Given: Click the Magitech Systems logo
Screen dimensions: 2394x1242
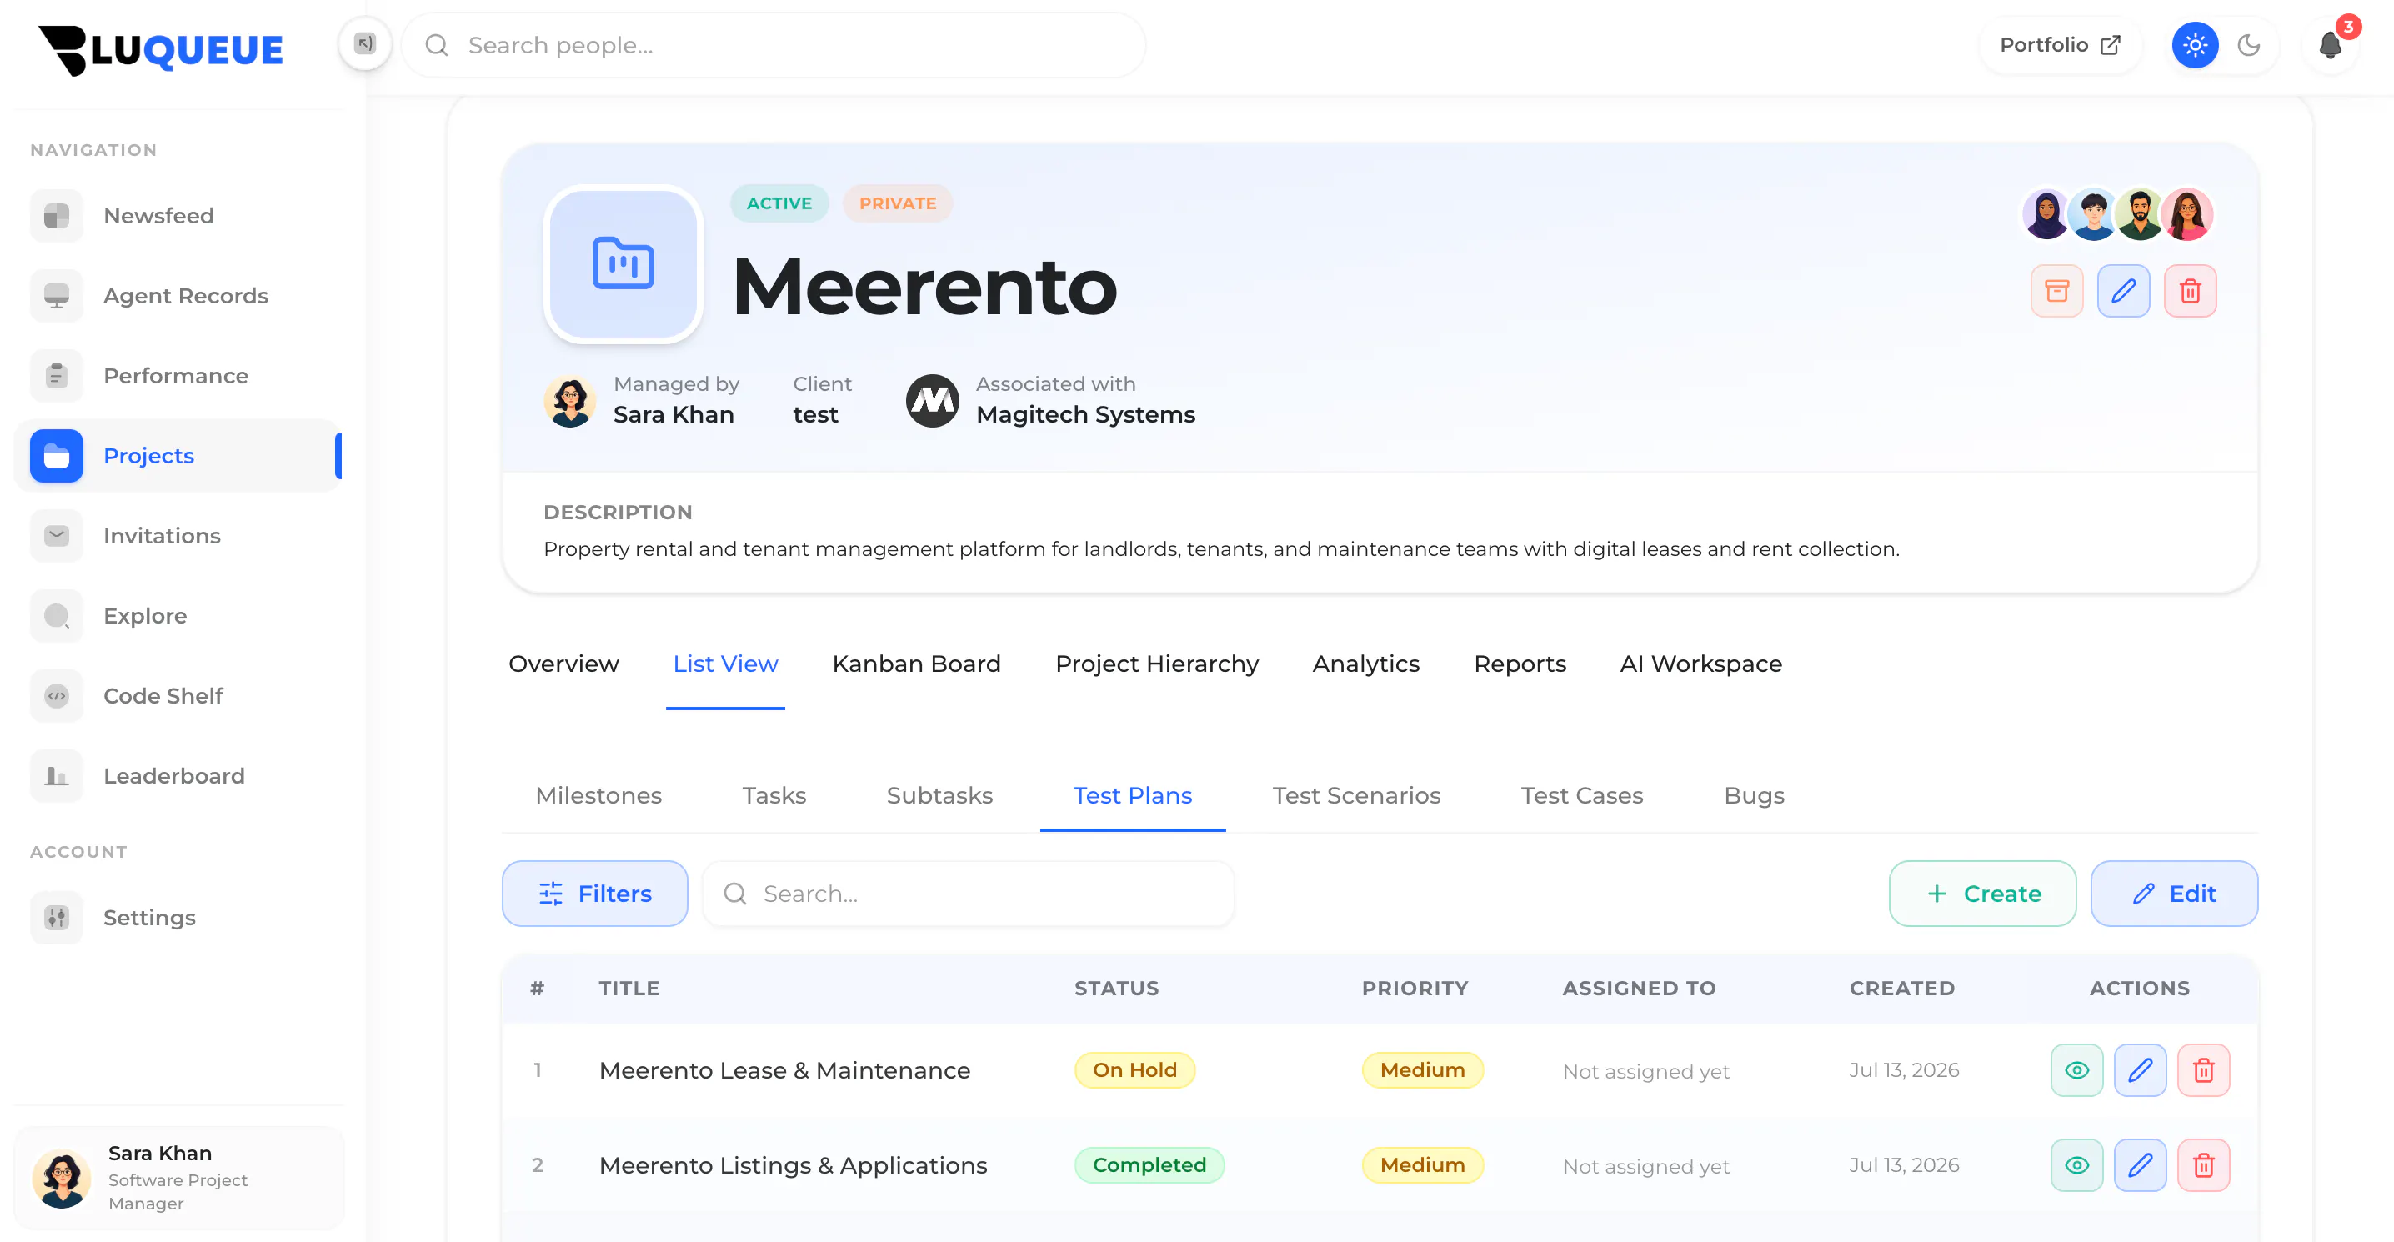Looking at the screenshot, I should tap(932, 401).
